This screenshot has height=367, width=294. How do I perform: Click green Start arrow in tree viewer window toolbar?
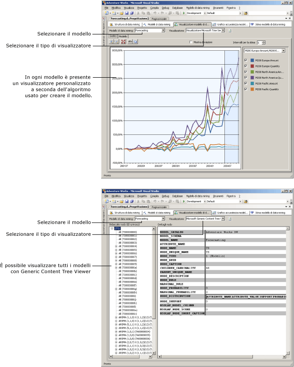point(184,201)
